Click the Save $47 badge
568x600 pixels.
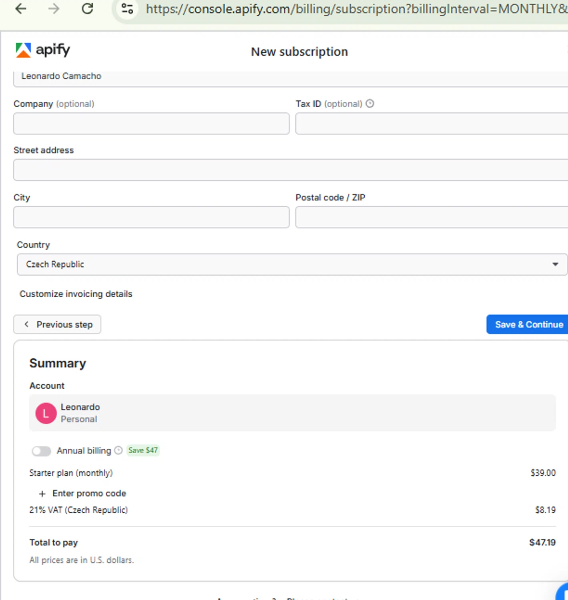tap(143, 450)
